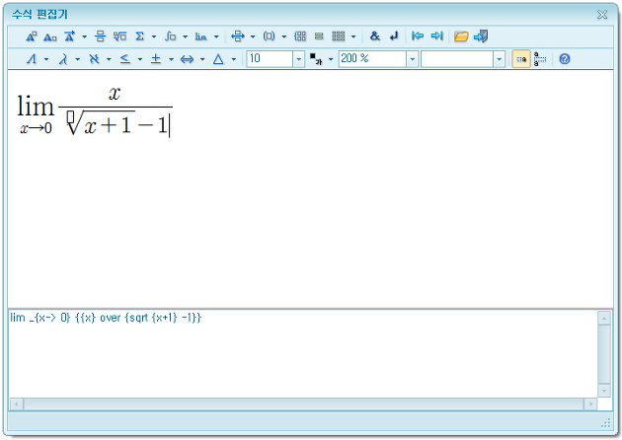Click the relation arrow template icon
Viewport: 622px width, 440px height.
click(238, 37)
